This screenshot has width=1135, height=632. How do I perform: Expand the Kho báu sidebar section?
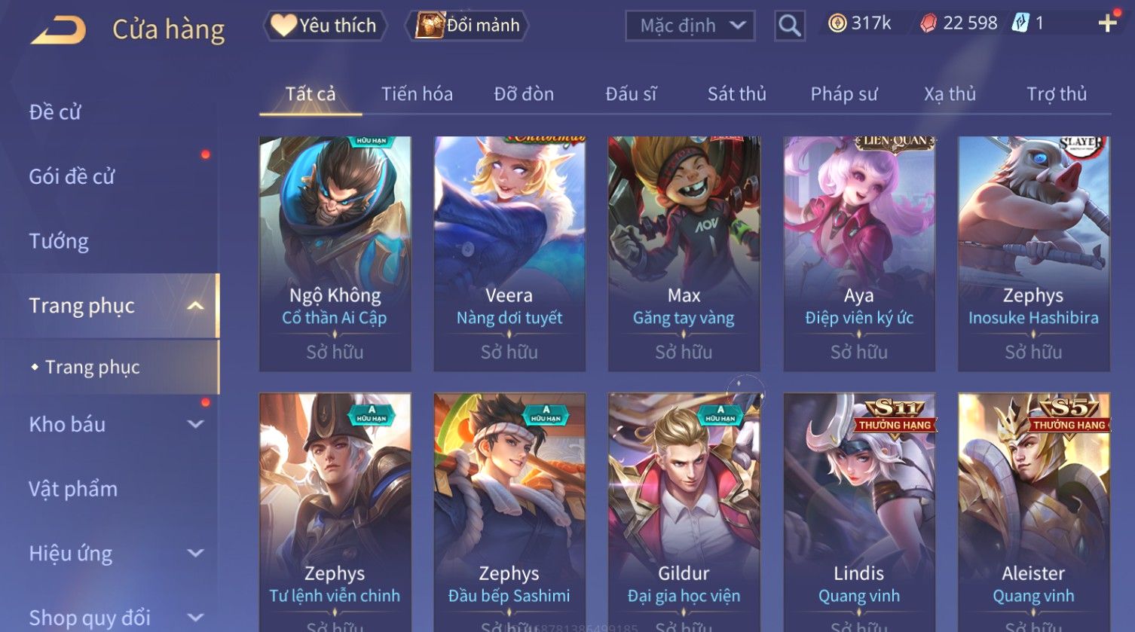pyautogui.click(x=195, y=424)
